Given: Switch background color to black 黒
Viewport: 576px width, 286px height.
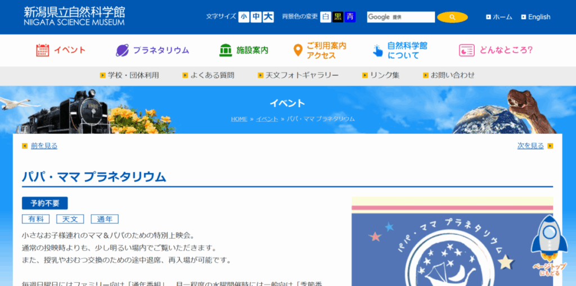Looking at the screenshot, I should 338,17.
